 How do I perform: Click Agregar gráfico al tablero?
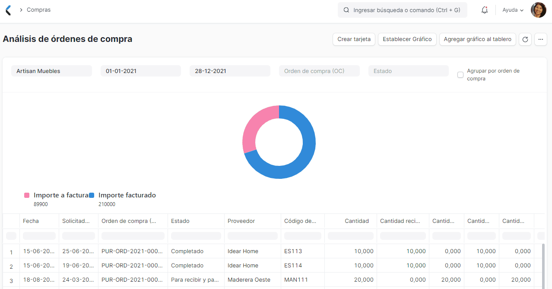pos(477,39)
